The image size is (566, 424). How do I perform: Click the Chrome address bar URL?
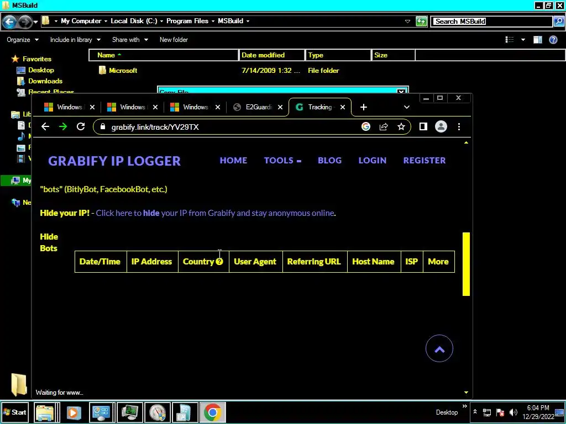tap(155, 127)
